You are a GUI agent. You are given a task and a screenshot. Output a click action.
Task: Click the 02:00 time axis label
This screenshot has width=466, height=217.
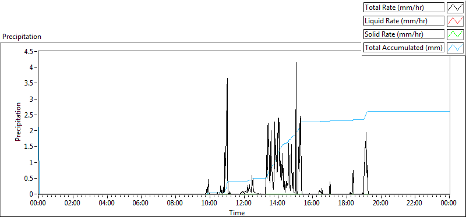pyautogui.click(x=72, y=203)
